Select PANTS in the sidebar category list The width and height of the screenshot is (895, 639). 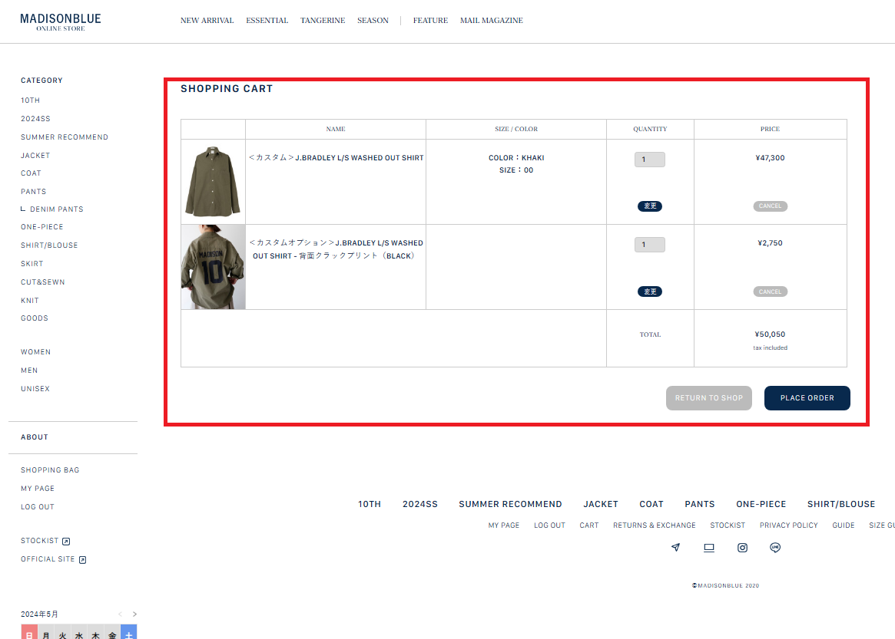tap(33, 192)
